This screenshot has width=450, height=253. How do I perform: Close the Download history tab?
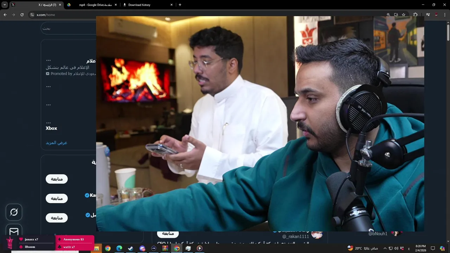click(172, 5)
